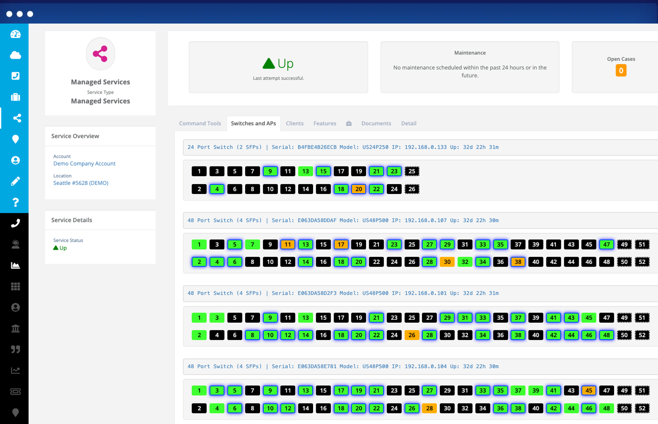Select the phone handset icon in sidebar
658x424 pixels.
pos(15,223)
